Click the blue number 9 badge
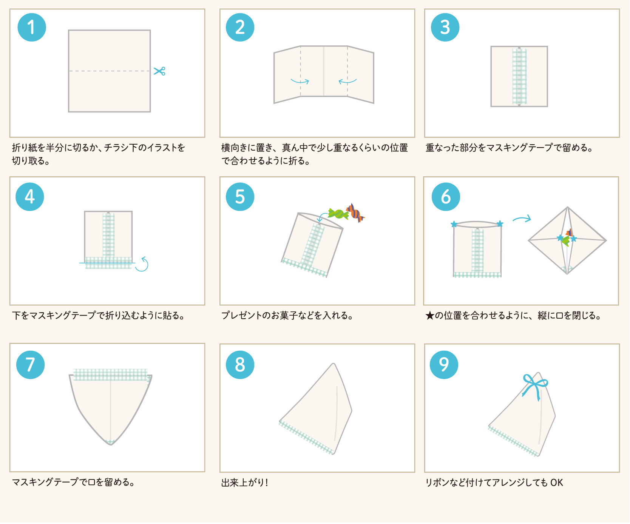630x524 pixels. click(x=444, y=364)
